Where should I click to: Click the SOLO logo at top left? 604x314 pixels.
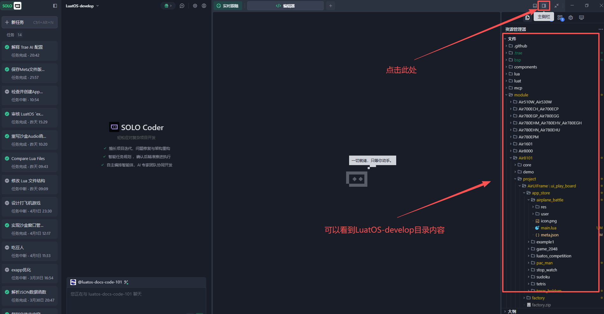pyautogui.click(x=12, y=6)
